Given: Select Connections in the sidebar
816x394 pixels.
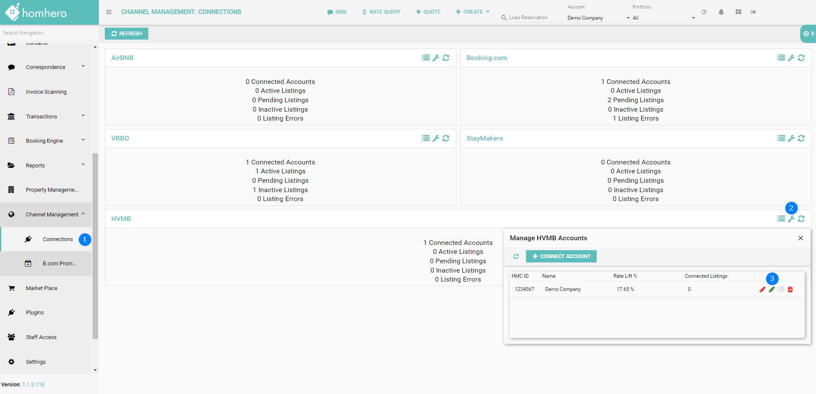Looking at the screenshot, I should (58, 239).
